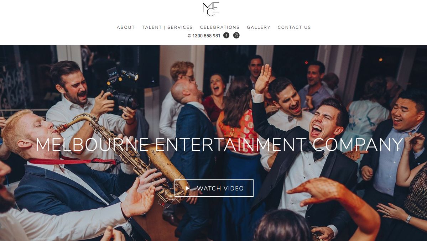Click the WATCH VIDEO button
The height and width of the screenshot is (241, 427).
(214, 188)
